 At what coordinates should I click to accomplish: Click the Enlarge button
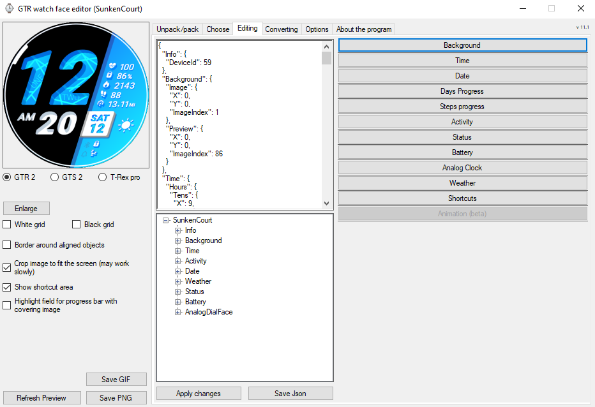pos(26,208)
